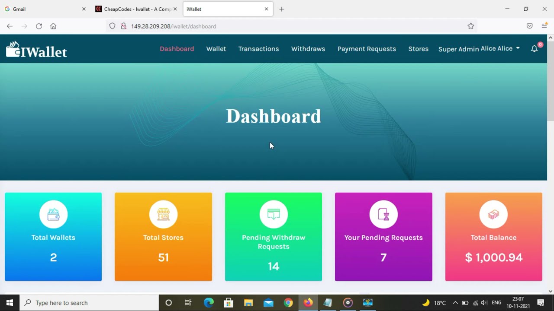Open a new browser tab
This screenshot has width=554, height=311.
click(282, 9)
